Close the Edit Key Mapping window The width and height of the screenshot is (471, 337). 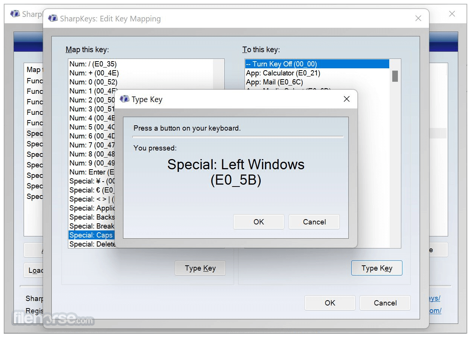coord(418,18)
